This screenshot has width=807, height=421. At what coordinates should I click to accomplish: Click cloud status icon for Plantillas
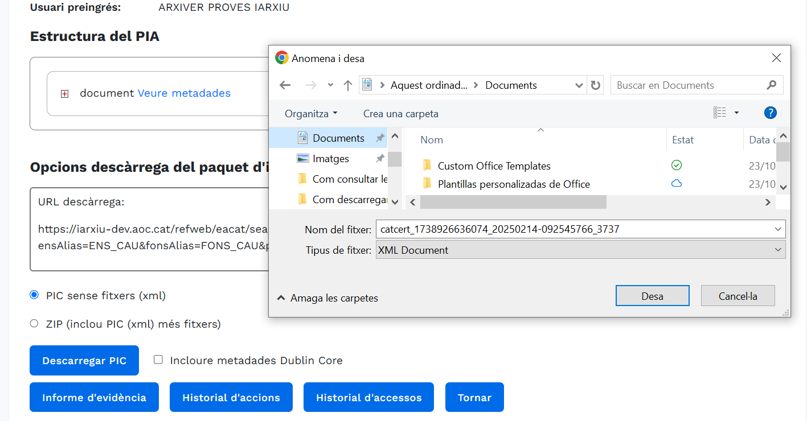tap(677, 183)
